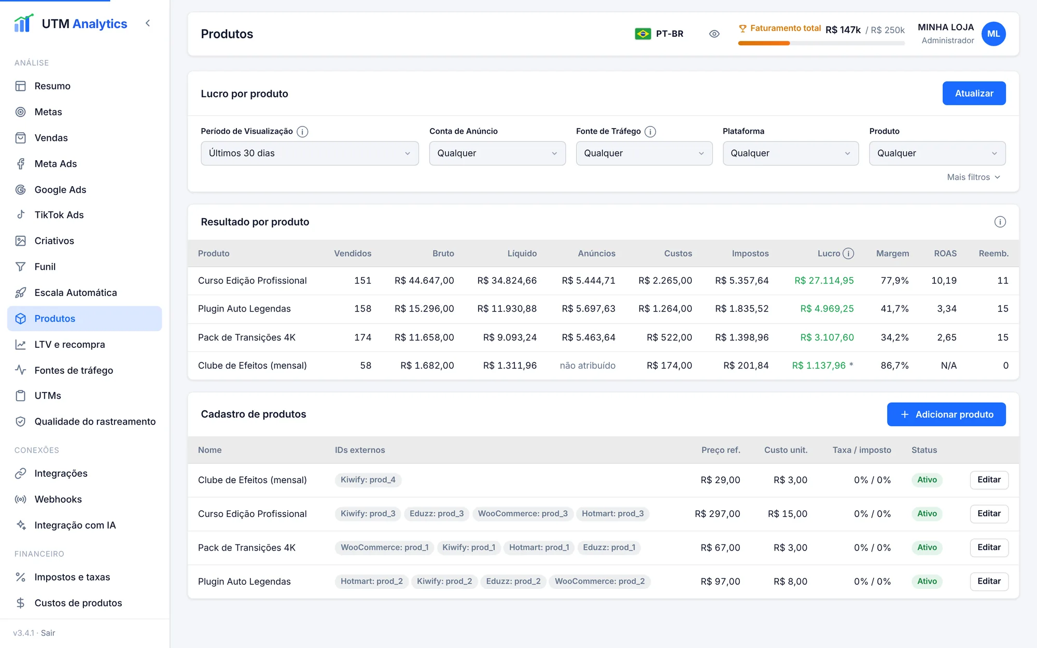Open the Fonte de Tráfego dropdown
The height and width of the screenshot is (648, 1037).
pos(644,153)
